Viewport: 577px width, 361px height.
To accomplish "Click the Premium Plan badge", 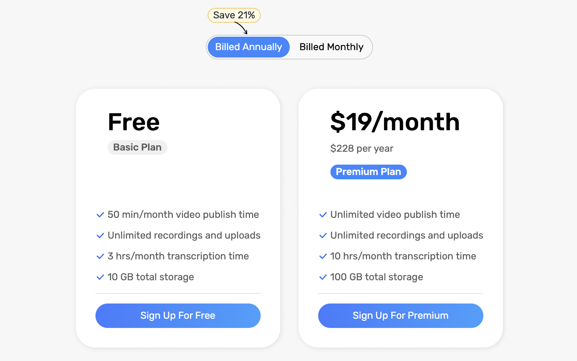I will click(369, 172).
